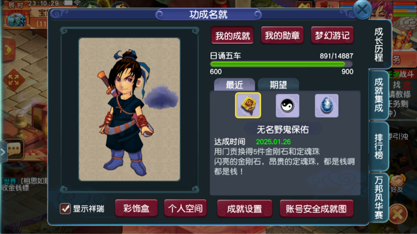The image size is (417, 234).
Task: Toggle the 显示祥瑞 checkbox
Action: point(65,209)
